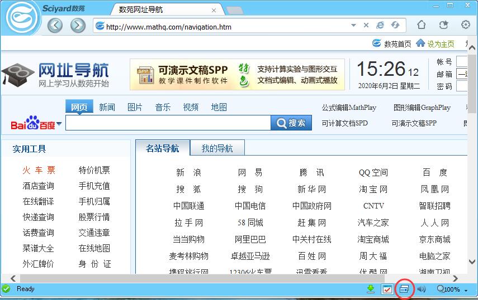Open 淘宝网 link
The width and height of the screenshot is (478, 300).
[x=373, y=190]
